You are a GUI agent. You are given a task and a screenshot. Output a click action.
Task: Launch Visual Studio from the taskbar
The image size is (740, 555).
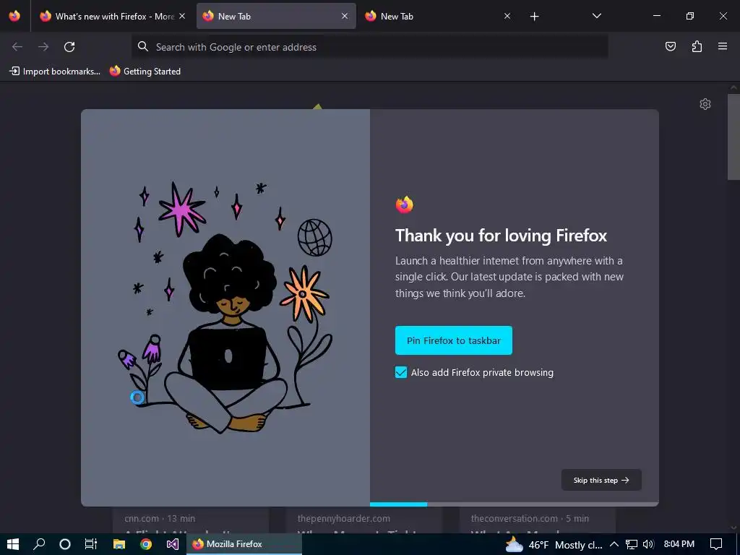pyautogui.click(x=172, y=544)
